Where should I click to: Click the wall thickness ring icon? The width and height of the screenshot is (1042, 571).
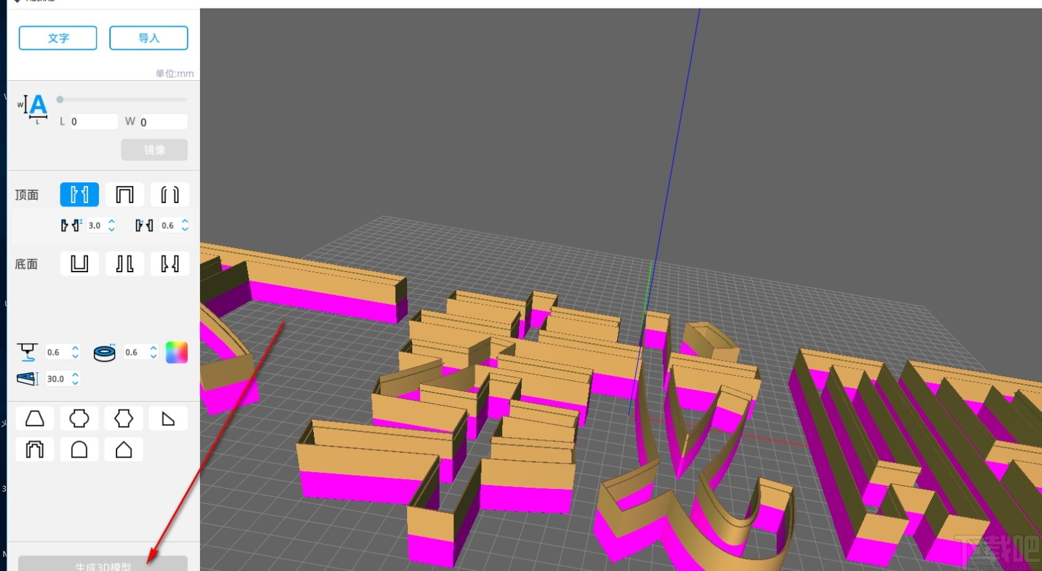click(105, 353)
